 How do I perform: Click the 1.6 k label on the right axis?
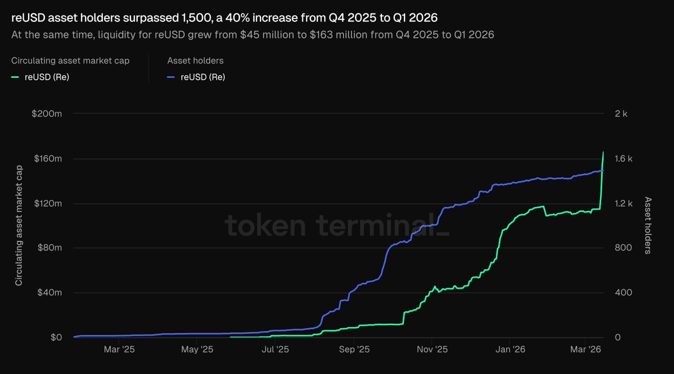(623, 159)
